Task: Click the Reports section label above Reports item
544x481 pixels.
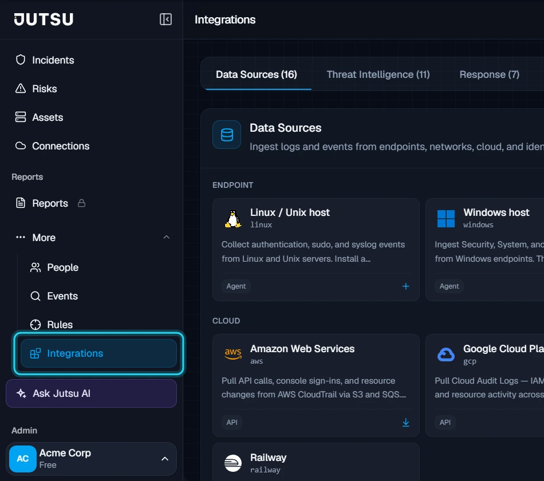Action: (27, 176)
